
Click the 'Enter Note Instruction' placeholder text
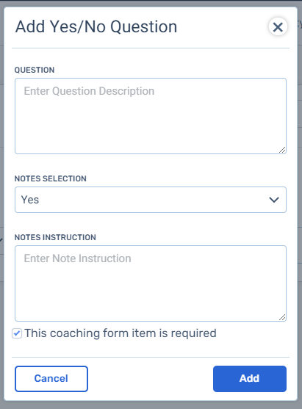point(78,258)
